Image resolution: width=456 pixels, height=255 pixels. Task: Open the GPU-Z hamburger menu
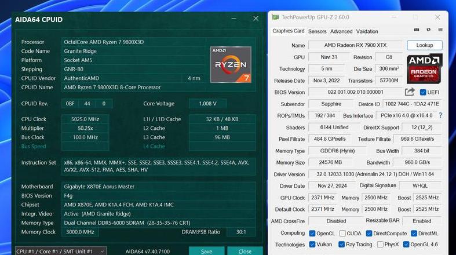pyautogui.click(x=440, y=30)
